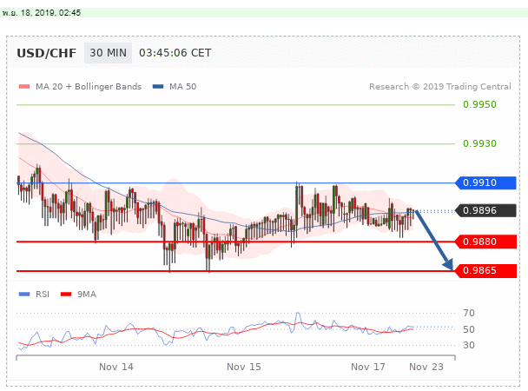
Task: Click the MA 50 legend label
Action: 183,87
